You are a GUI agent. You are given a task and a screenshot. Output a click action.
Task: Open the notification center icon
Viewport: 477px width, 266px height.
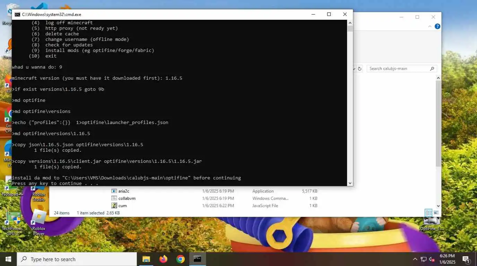(x=466, y=259)
